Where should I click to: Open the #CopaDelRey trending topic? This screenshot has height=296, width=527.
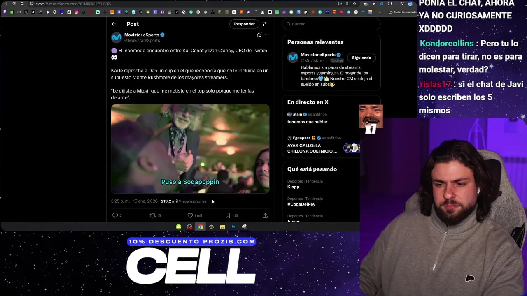tap(301, 204)
